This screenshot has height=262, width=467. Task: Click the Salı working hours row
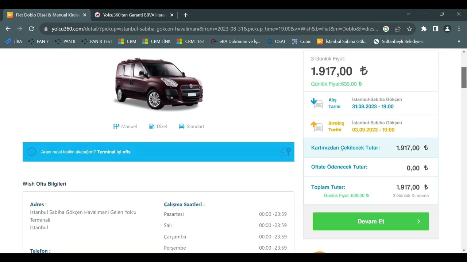(x=225, y=226)
